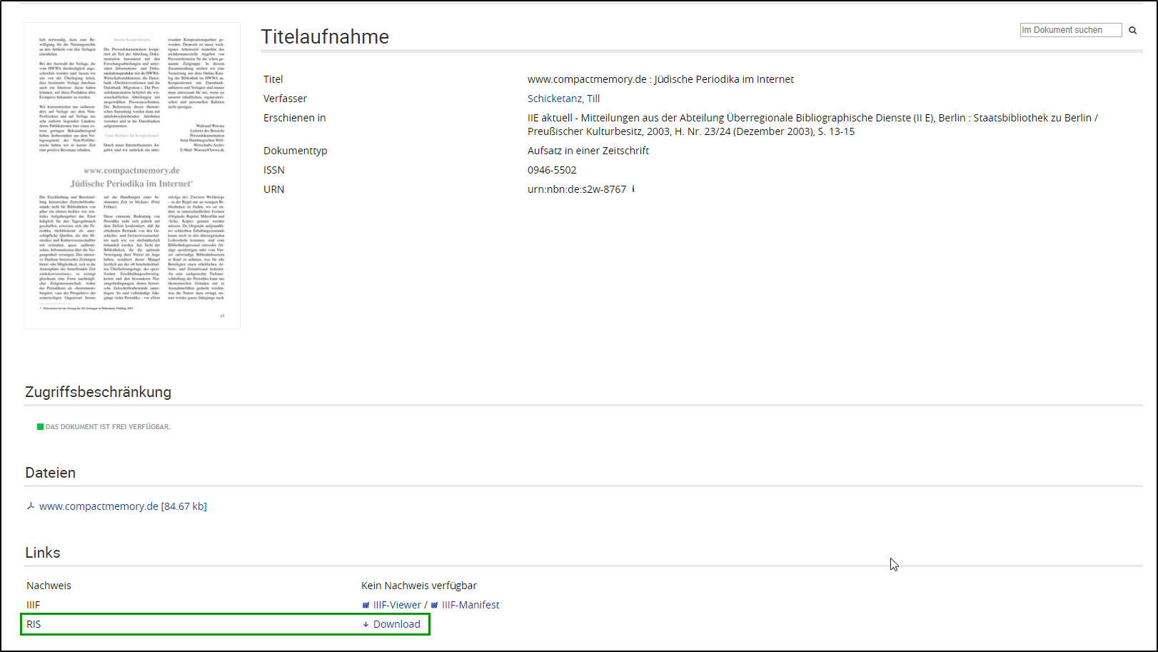
Task: Click the small icon before IIIF-Viewer
Action: [366, 606]
